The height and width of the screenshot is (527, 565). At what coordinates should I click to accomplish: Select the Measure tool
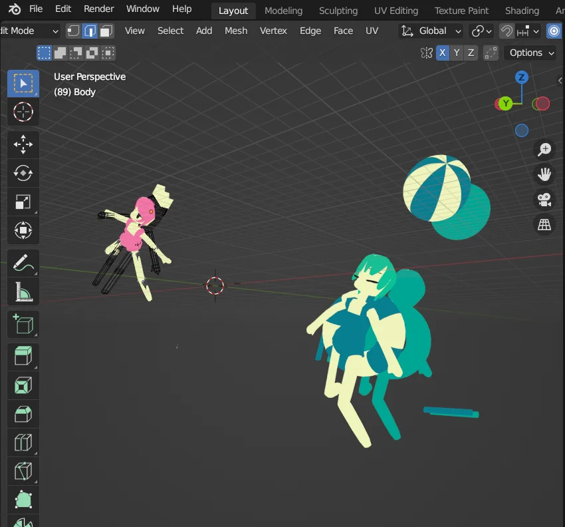coord(23,291)
